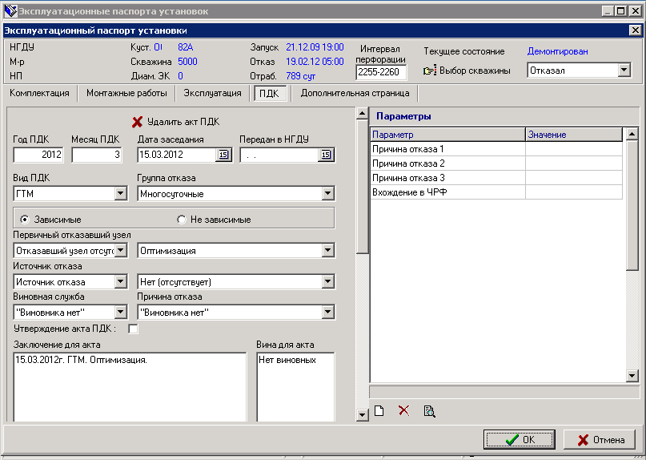Image resolution: width=646 pixels, height=460 pixels.
Task: Click new parameter document icon
Action: point(379,410)
